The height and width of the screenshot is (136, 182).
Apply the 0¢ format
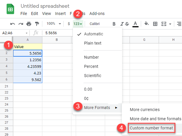[x=98, y=98]
